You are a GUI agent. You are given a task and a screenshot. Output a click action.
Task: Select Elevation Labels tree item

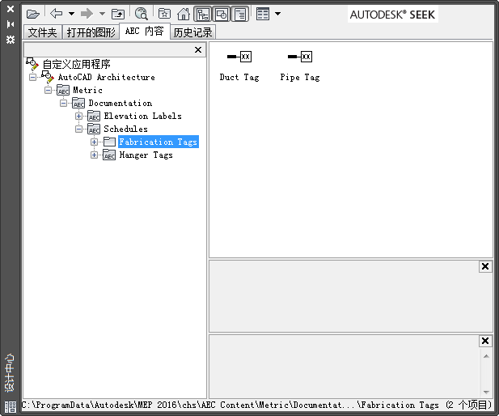(x=142, y=116)
